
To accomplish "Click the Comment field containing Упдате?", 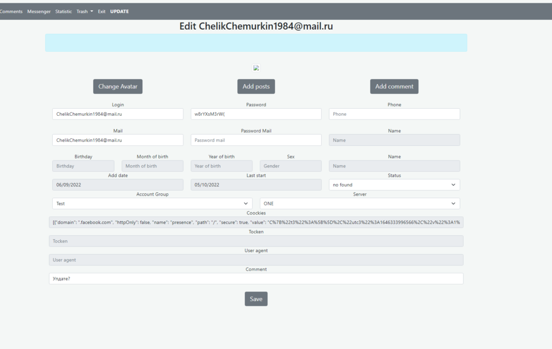I will click(256, 278).
